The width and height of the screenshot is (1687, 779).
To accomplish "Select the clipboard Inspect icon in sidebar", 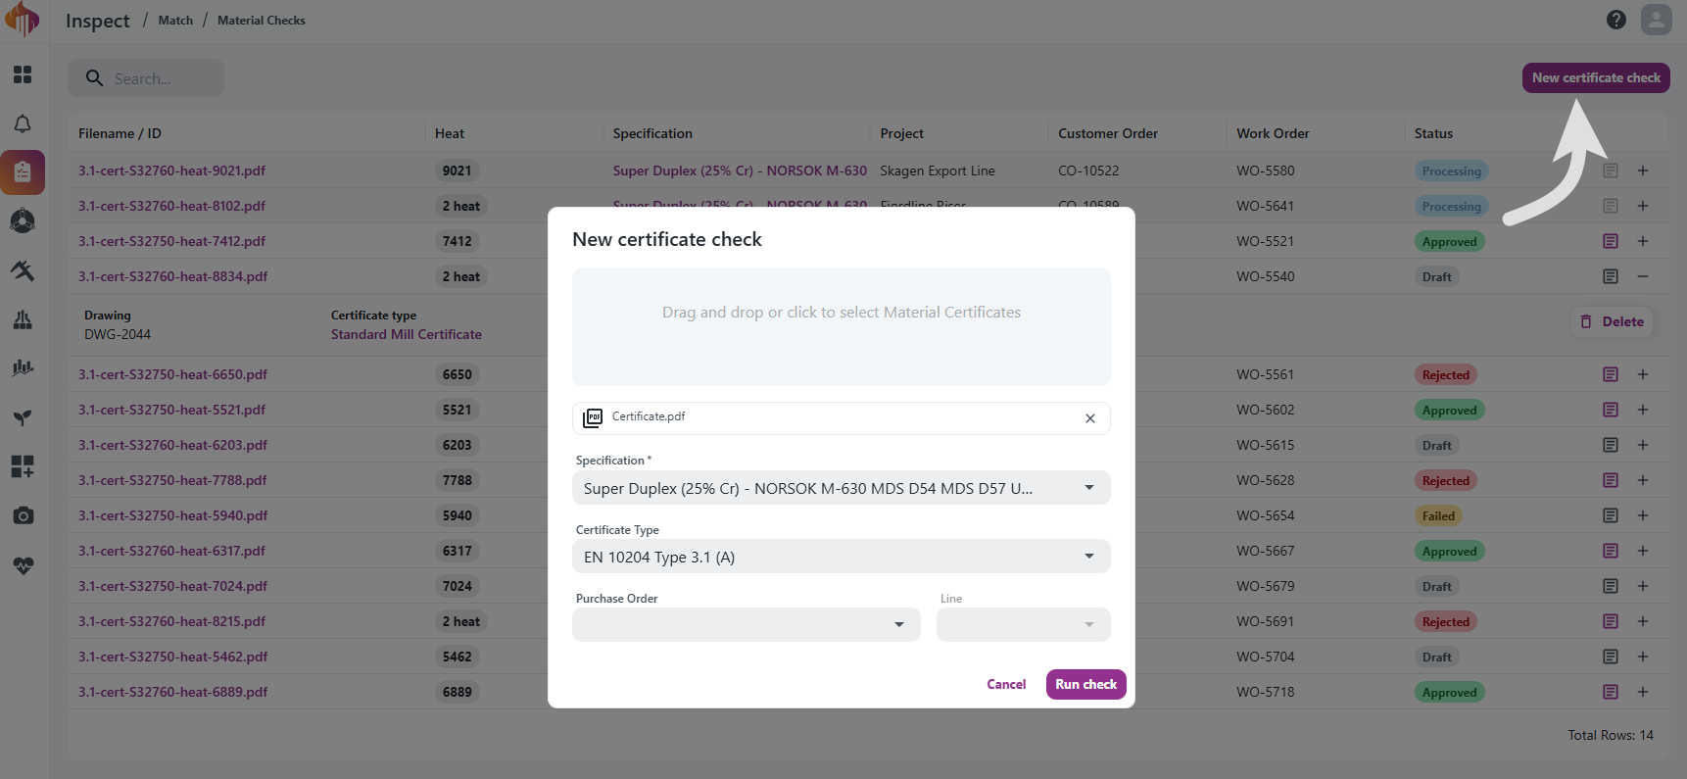I will click(23, 172).
